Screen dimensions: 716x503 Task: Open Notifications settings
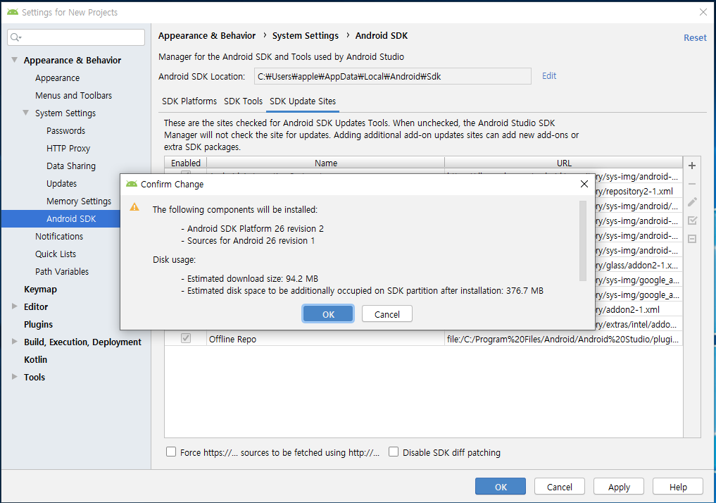pos(59,236)
